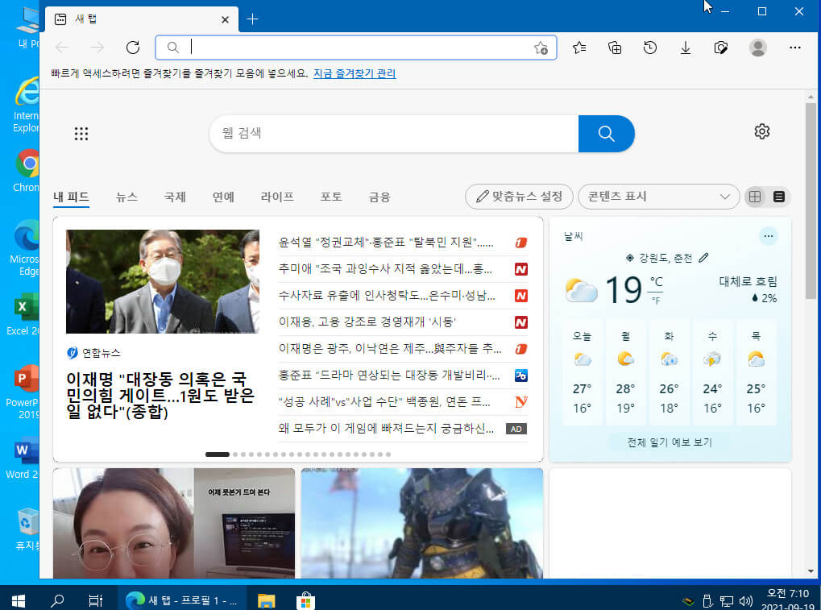Image resolution: width=821 pixels, height=610 pixels.
Task: Click the blue web search button
Action: (607, 134)
